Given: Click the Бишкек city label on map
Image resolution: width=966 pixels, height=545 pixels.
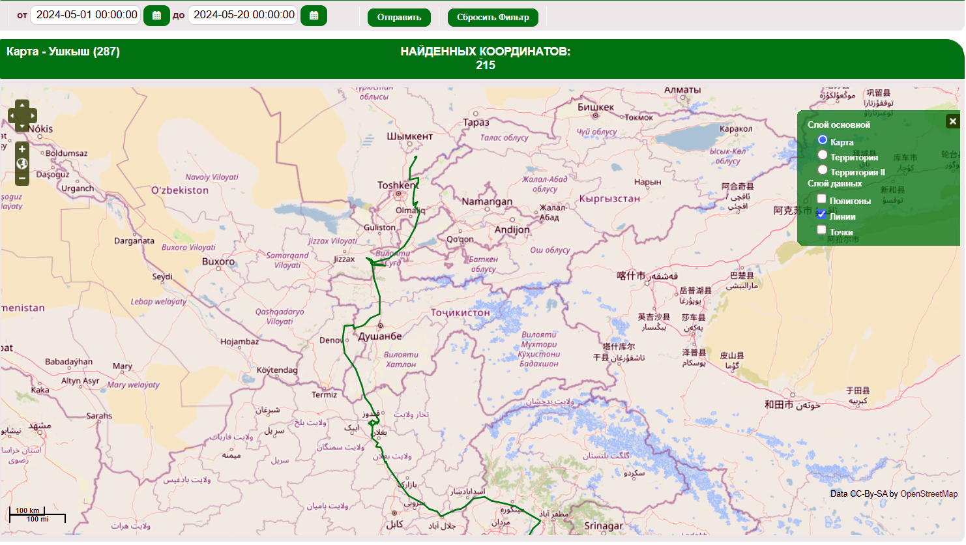Looking at the screenshot, I should click(596, 107).
